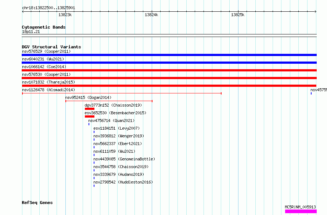Click the nsv576530 (Cooper2011) red variant bar
327x215 pixels.
pyautogui.click(x=169, y=78)
